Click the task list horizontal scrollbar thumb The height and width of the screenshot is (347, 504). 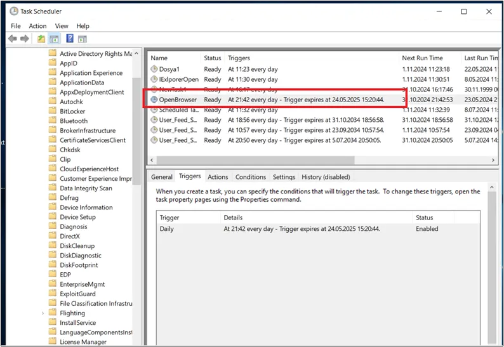click(256, 160)
